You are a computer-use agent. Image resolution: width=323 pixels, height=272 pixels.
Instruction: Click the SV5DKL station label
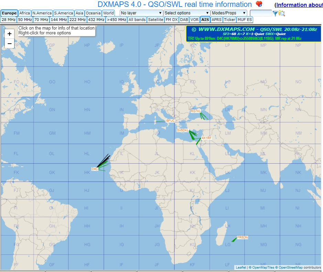tap(183, 130)
